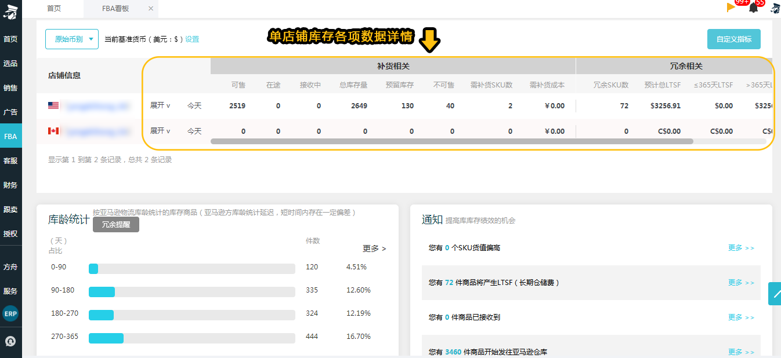Open 广告 in the left sidebar
Viewport: 781px width, 358px height.
pos(10,112)
